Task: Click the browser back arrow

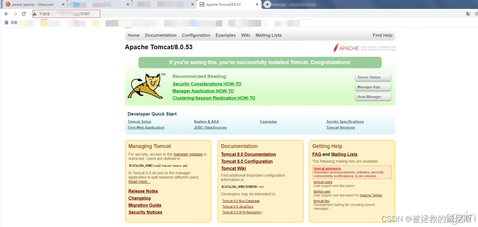Action: (x=6, y=14)
